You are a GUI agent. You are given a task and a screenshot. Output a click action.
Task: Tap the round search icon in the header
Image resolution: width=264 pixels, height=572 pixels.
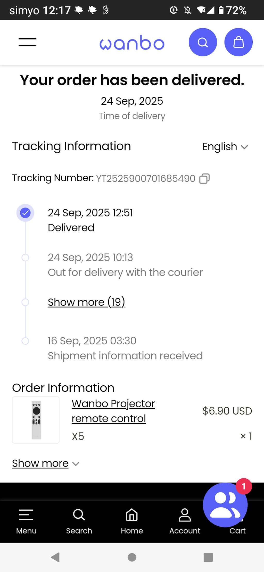[203, 42]
